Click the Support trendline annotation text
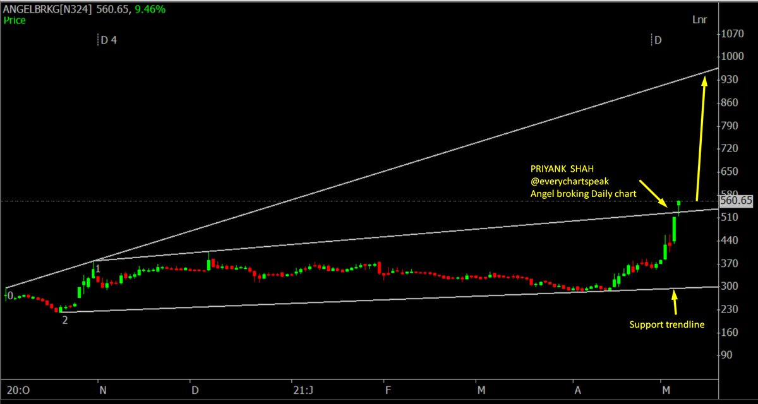This screenshot has height=404, width=758. (x=666, y=324)
